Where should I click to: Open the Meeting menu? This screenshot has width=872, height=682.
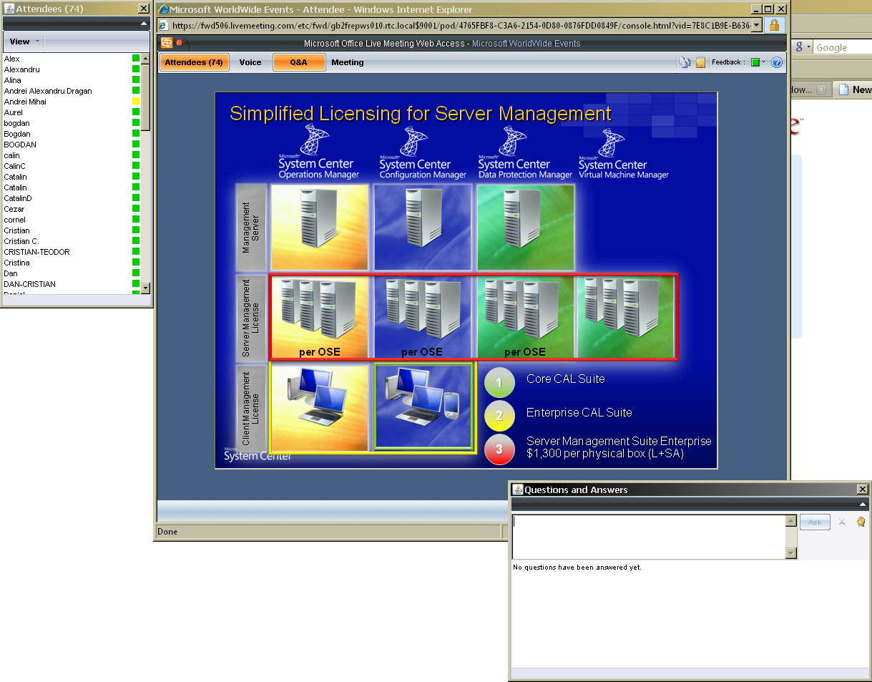(x=348, y=62)
